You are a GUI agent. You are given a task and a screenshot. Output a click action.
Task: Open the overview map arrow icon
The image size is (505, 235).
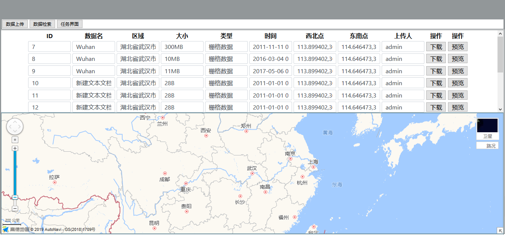point(500,231)
